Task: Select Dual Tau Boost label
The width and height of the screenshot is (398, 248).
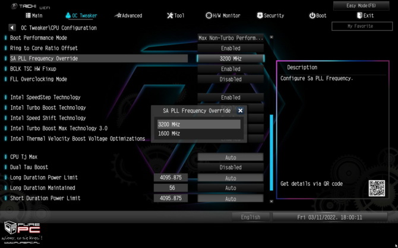Action: coord(29,167)
